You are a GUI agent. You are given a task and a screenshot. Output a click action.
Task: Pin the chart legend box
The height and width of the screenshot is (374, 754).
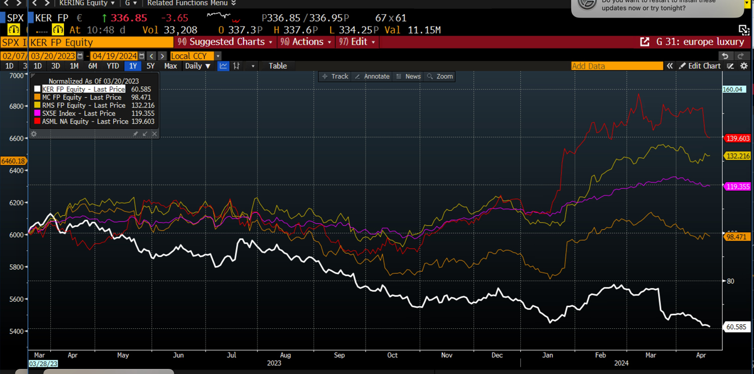[135, 134]
